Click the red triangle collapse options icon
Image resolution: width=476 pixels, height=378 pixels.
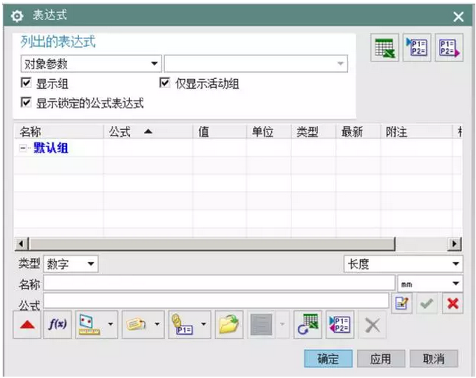pos(27,326)
